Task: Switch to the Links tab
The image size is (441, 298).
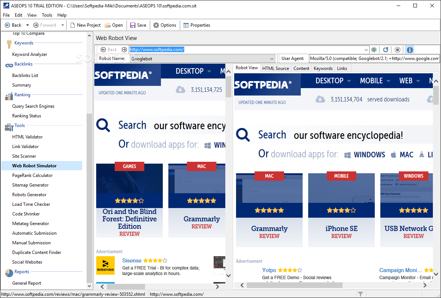Action: pos(342,68)
